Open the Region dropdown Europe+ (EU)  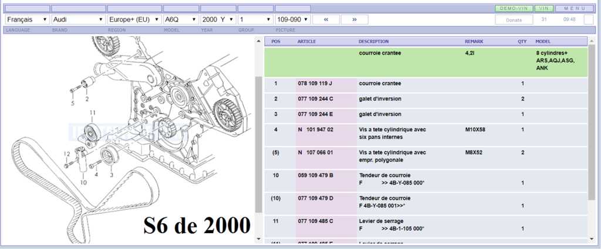[x=134, y=19]
